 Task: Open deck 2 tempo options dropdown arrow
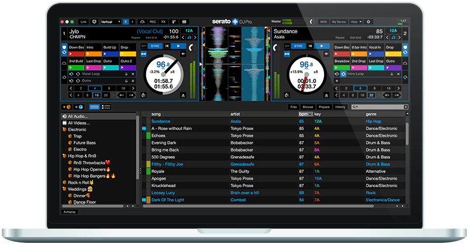click(326, 54)
